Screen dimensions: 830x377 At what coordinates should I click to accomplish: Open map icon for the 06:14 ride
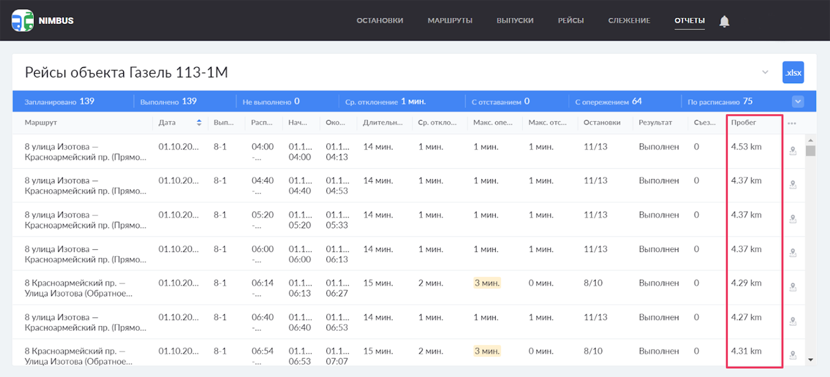tap(793, 287)
